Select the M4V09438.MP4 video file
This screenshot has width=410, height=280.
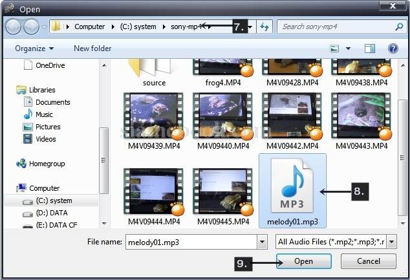click(x=361, y=73)
